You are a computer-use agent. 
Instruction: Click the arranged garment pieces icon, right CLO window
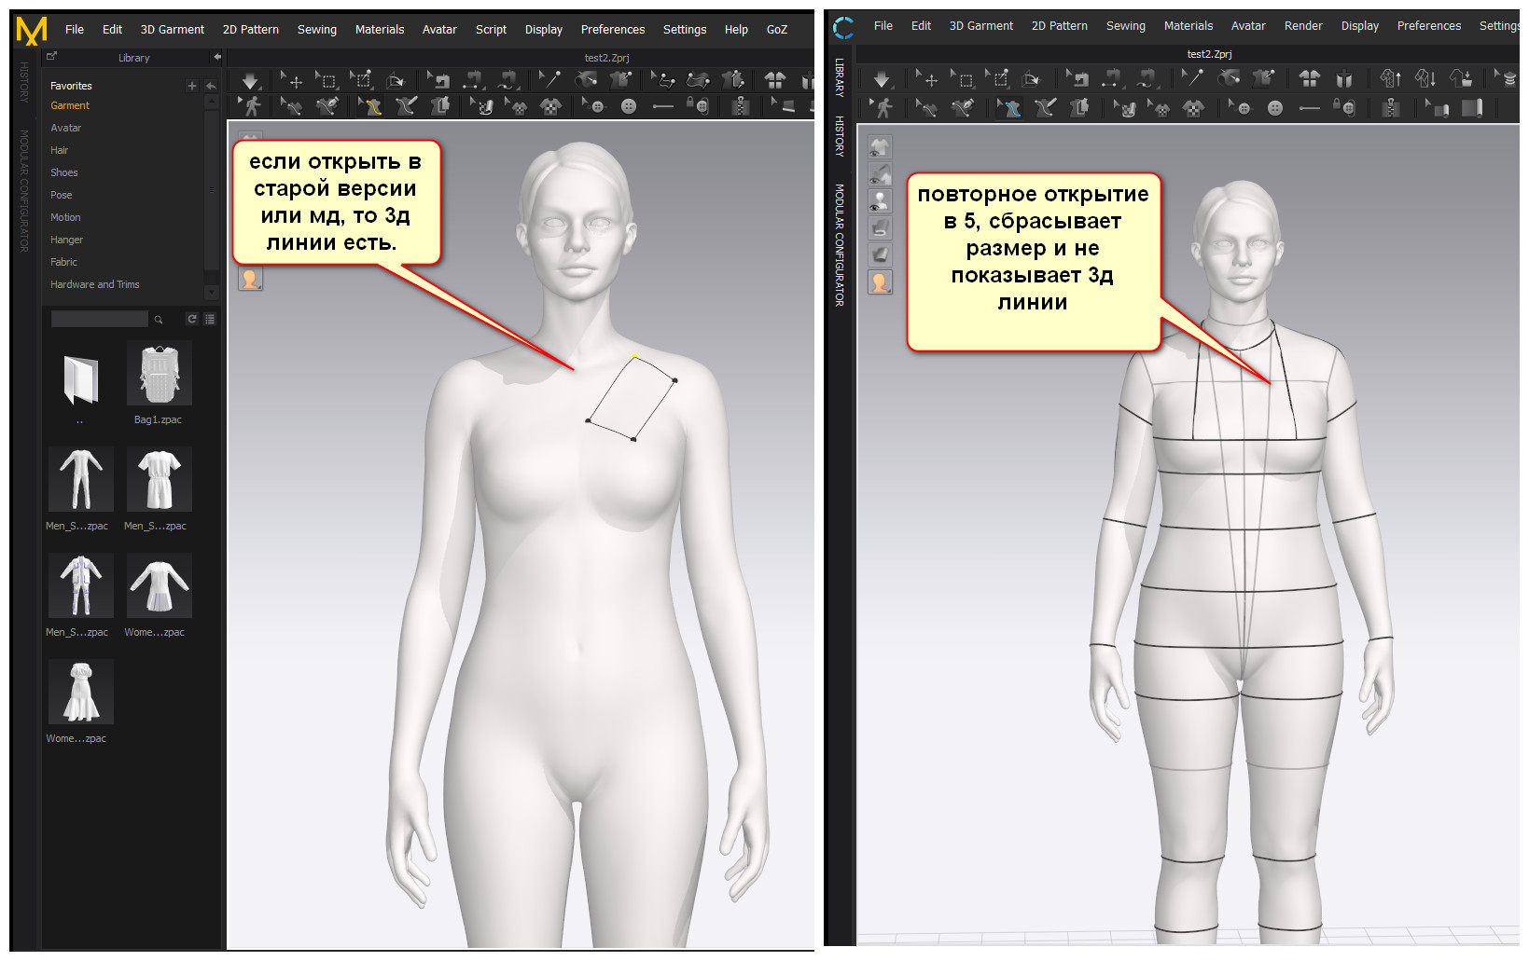tap(1310, 78)
